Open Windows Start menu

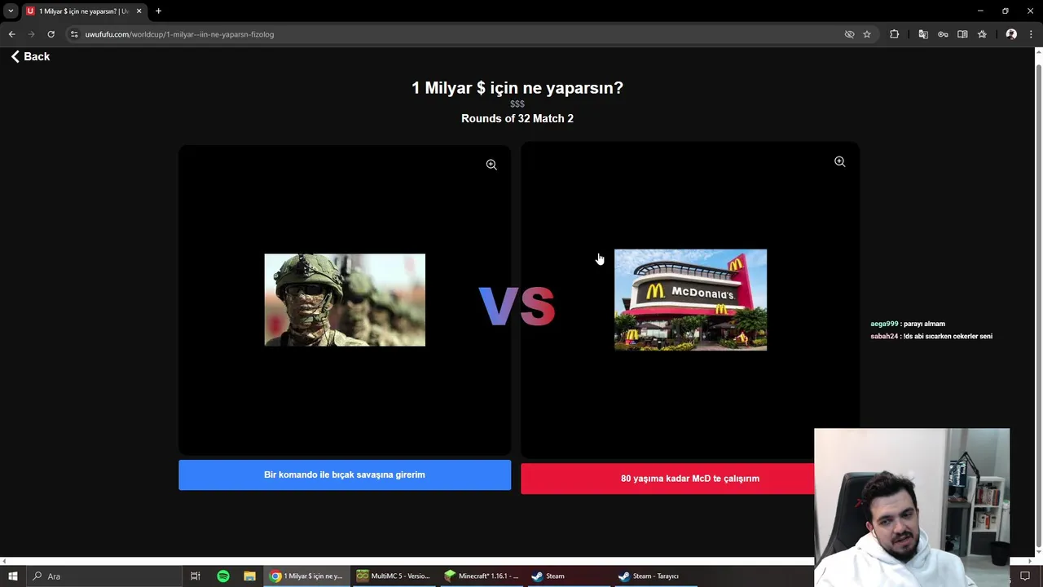13,576
